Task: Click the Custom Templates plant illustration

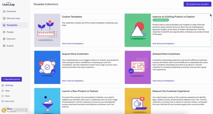Action: (x=47, y=30)
